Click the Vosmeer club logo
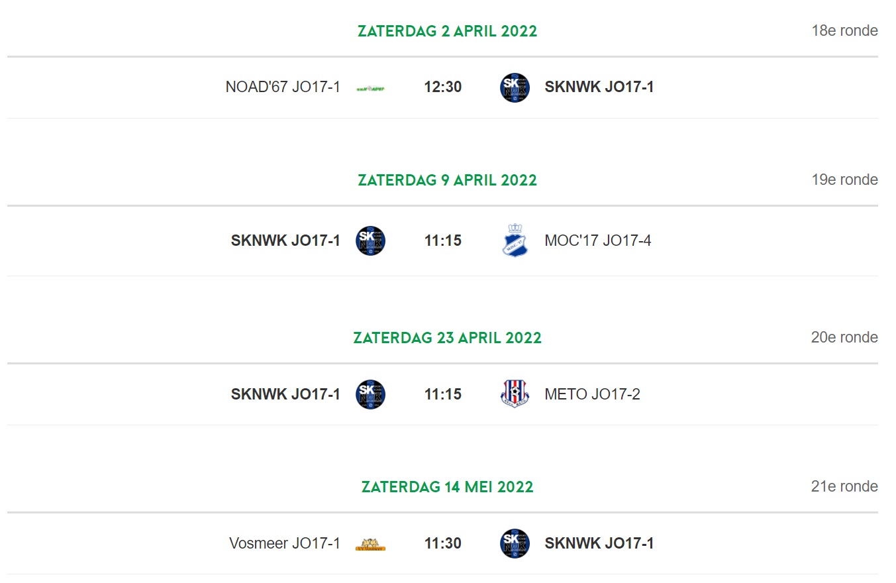This screenshot has height=583, width=896. (x=370, y=545)
